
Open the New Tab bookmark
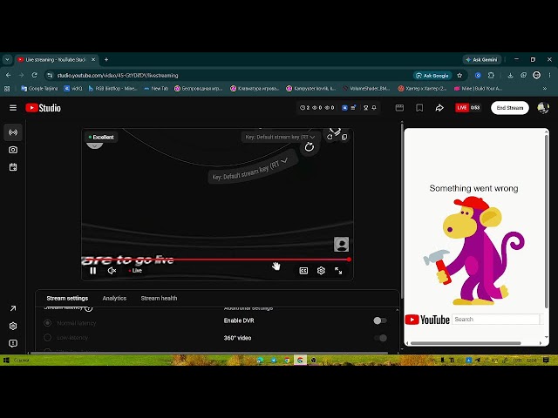[156, 89]
